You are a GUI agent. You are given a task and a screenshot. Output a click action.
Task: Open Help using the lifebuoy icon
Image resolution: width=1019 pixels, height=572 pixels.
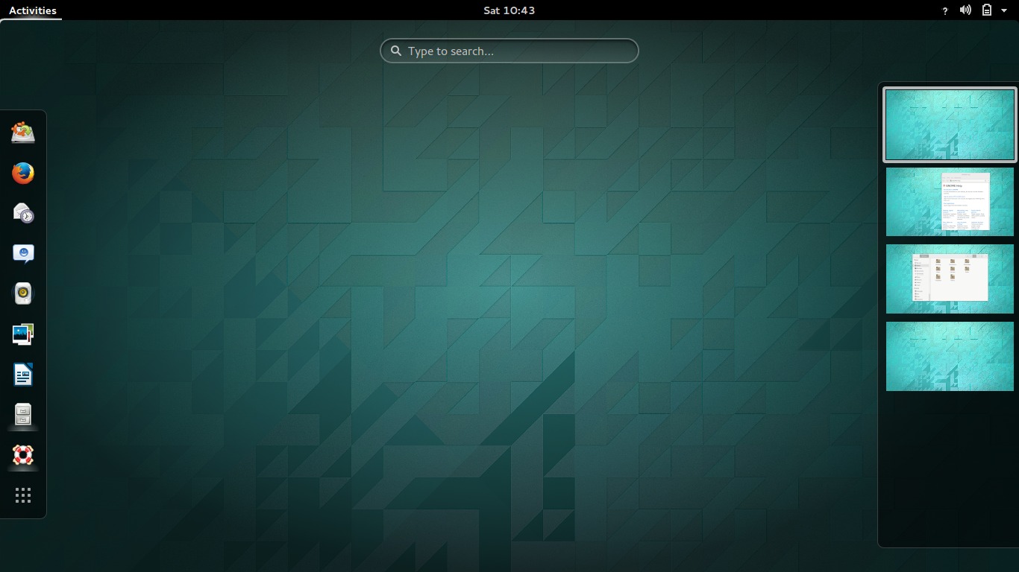click(22, 455)
